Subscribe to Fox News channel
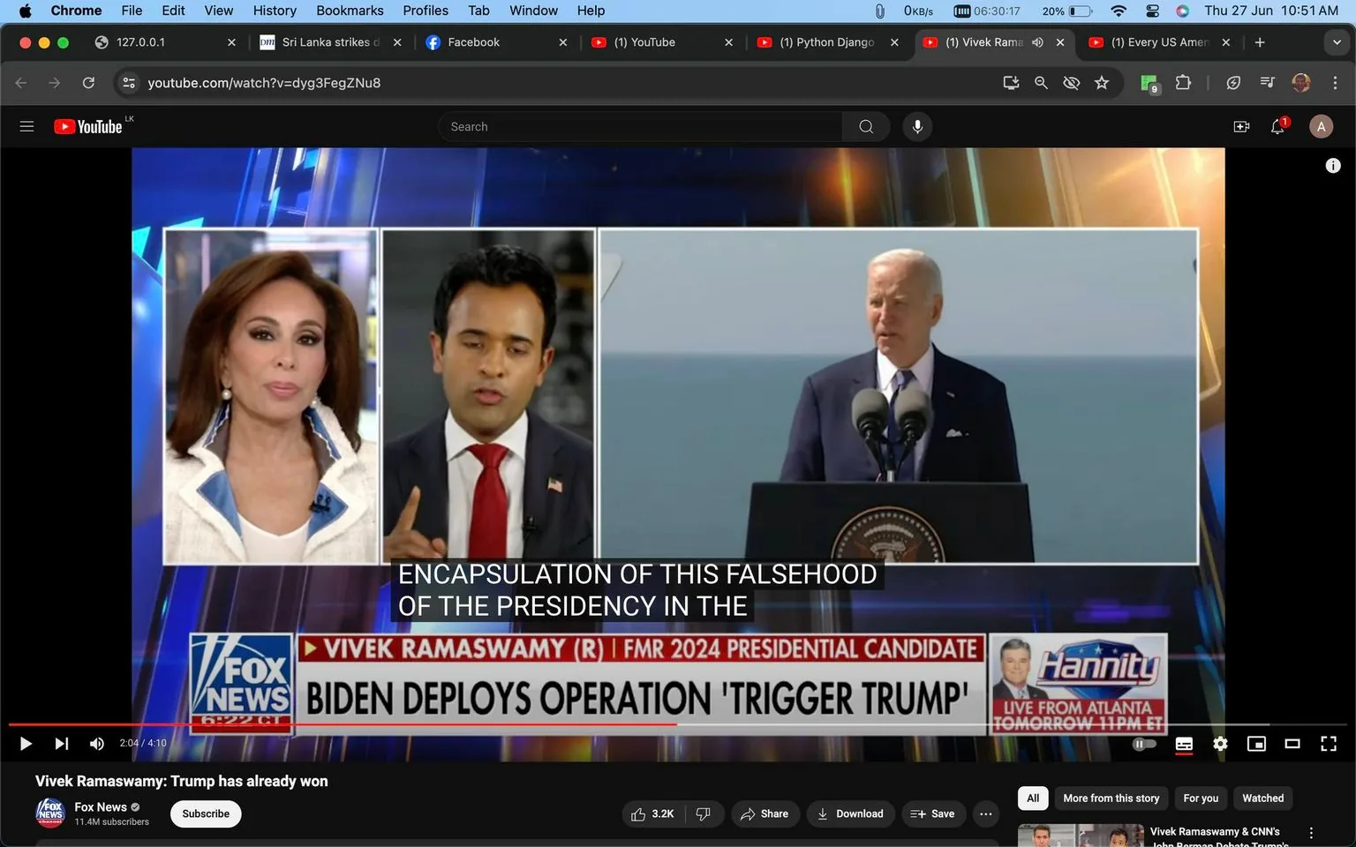The image size is (1356, 847). point(205,813)
